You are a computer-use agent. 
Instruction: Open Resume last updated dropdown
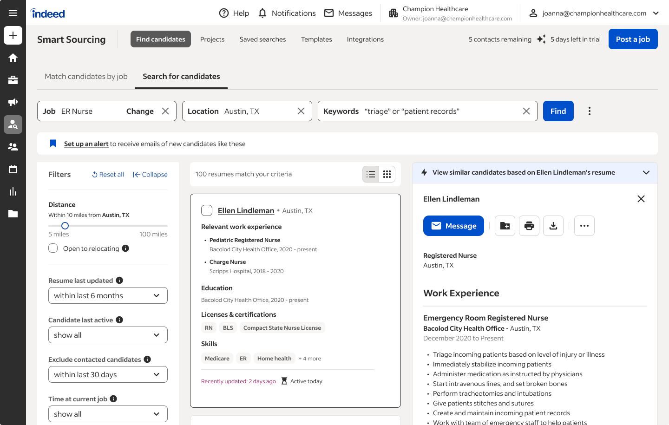point(108,295)
